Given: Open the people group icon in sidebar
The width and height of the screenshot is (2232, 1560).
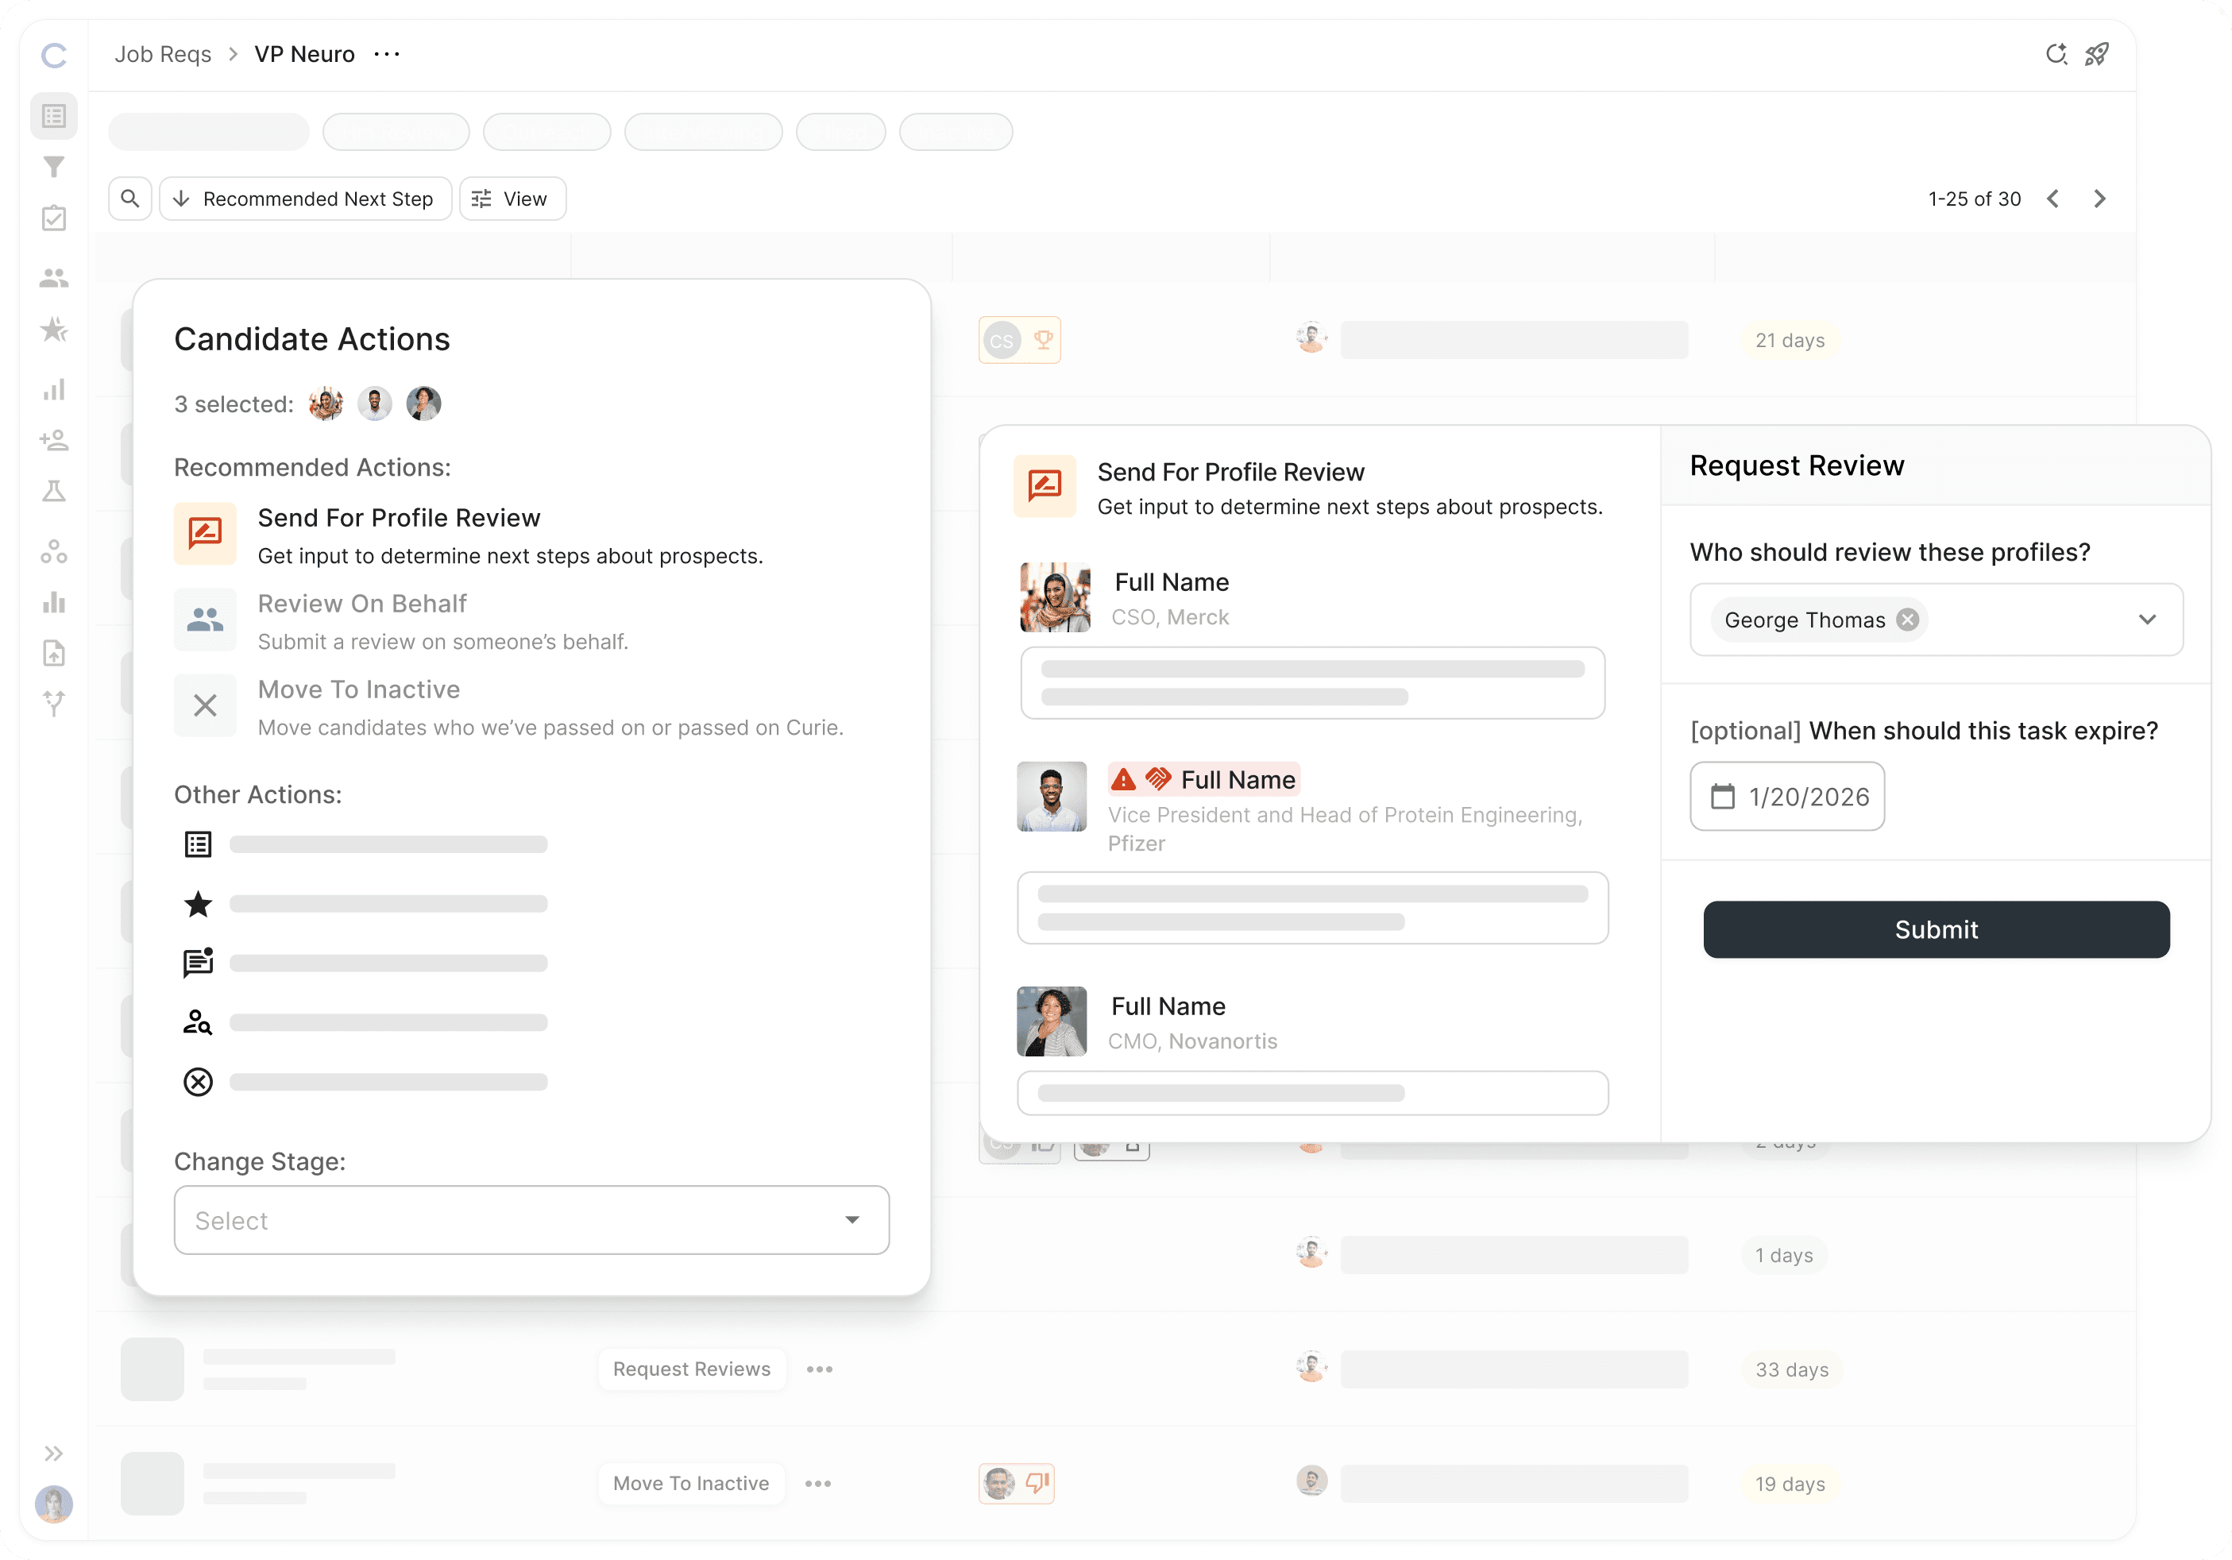Looking at the screenshot, I should click(55, 278).
